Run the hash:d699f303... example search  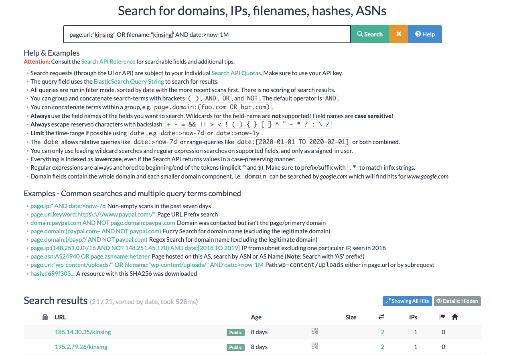[x=53, y=274]
